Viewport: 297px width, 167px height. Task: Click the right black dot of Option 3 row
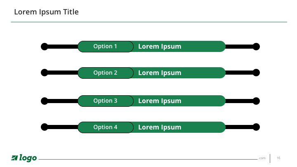tap(256, 101)
